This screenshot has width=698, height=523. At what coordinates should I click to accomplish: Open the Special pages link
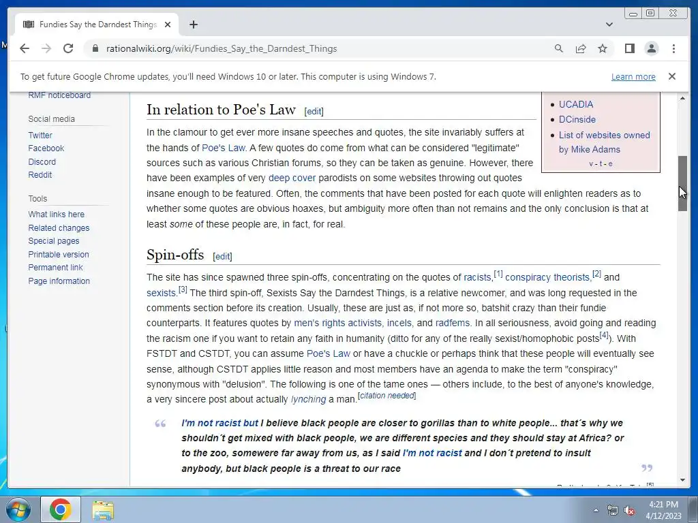point(53,240)
